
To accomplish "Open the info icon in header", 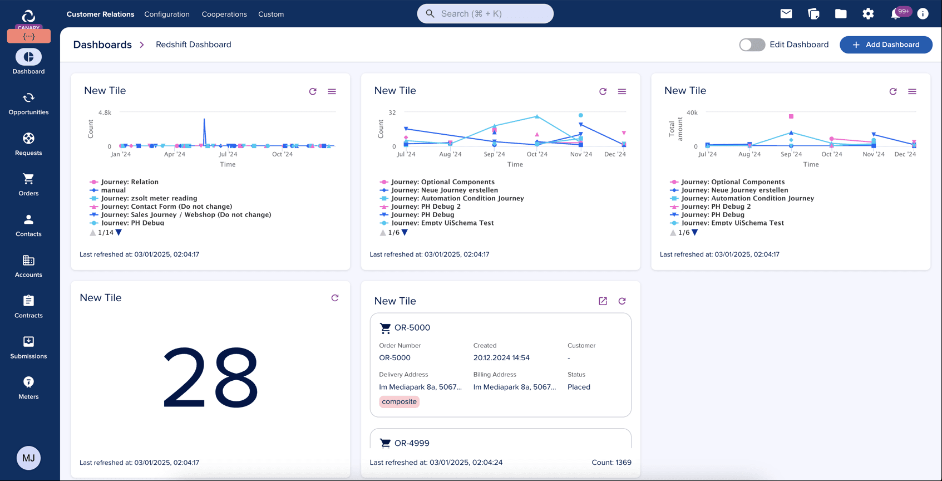I will tap(923, 14).
